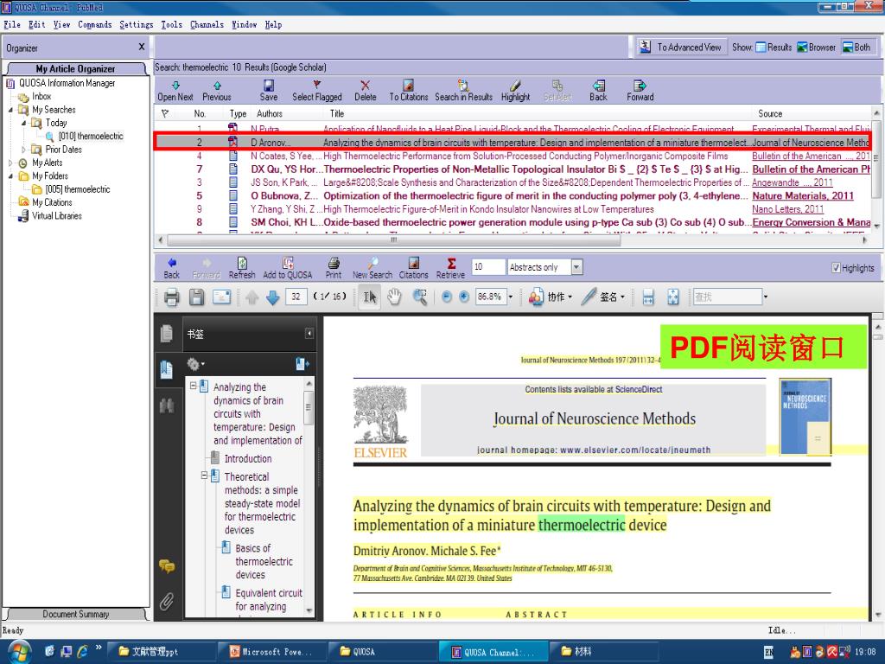Click the Highlight pen icon
This screenshot has width=885, height=664.
(x=515, y=86)
